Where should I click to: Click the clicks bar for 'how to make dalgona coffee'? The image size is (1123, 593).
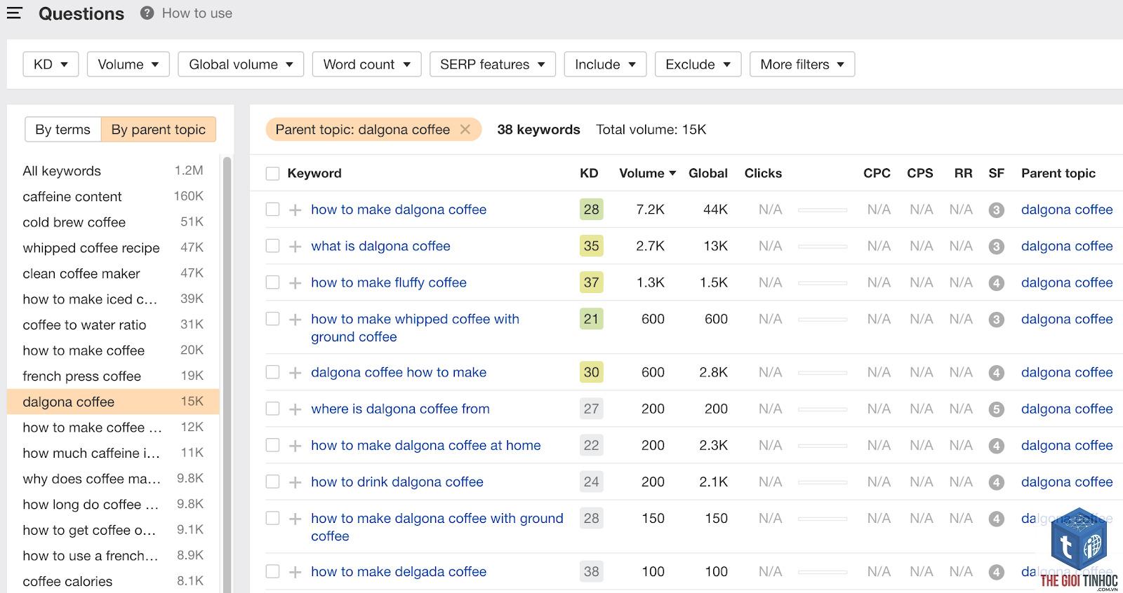[823, 210]
